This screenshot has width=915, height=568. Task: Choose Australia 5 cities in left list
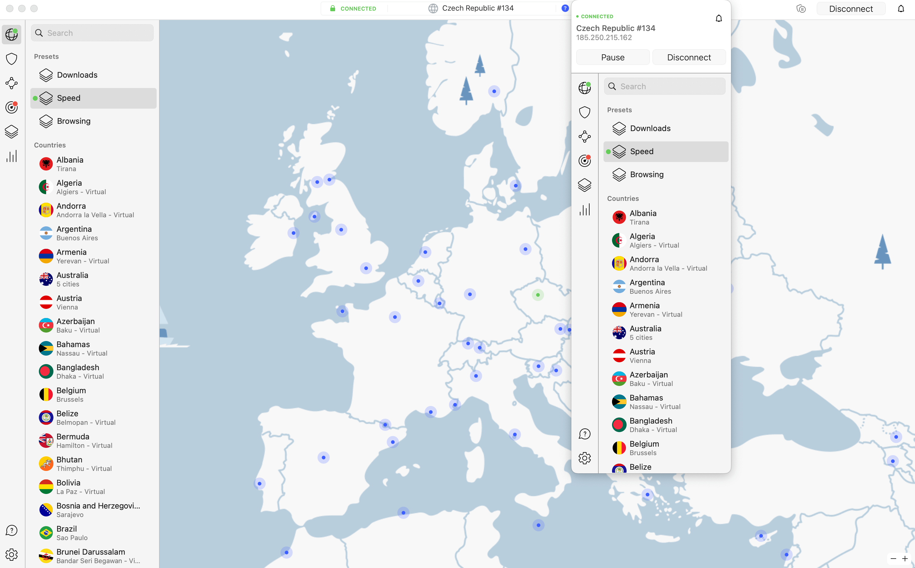72,279
